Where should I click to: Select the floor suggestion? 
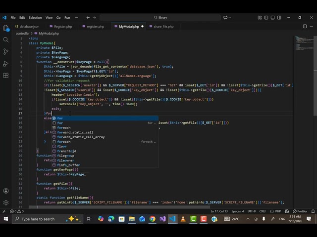click(x=105, y=146)
